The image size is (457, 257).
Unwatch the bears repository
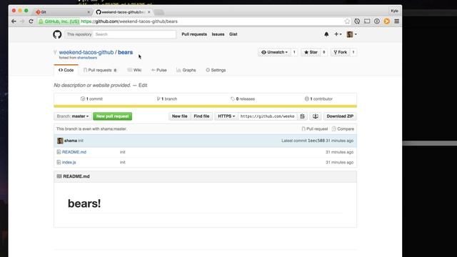[x=274, y=52]
